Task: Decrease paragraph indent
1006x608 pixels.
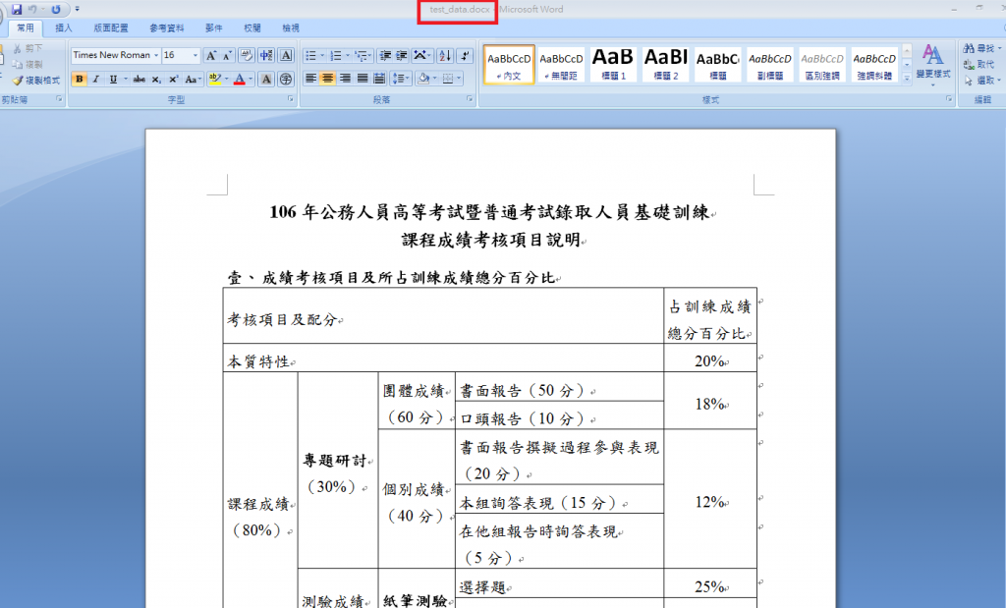Action: (385, 56)
